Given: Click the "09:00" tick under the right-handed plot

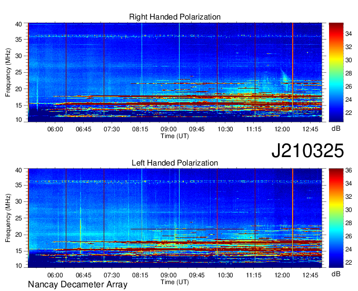Looking at the screenshot, I should [168, 129].
